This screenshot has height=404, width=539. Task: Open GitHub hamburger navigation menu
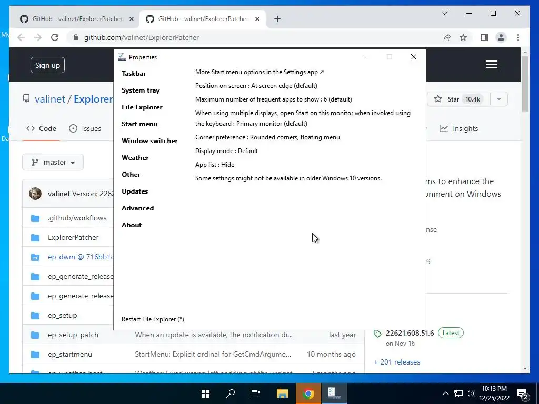pyautogui.click(x=492, y=64)
